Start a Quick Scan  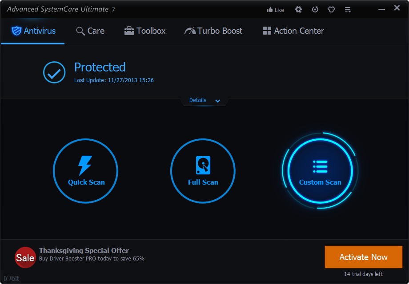(x=85, y=171)
